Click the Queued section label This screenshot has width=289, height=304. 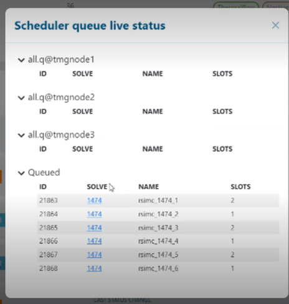coord(44,172)
